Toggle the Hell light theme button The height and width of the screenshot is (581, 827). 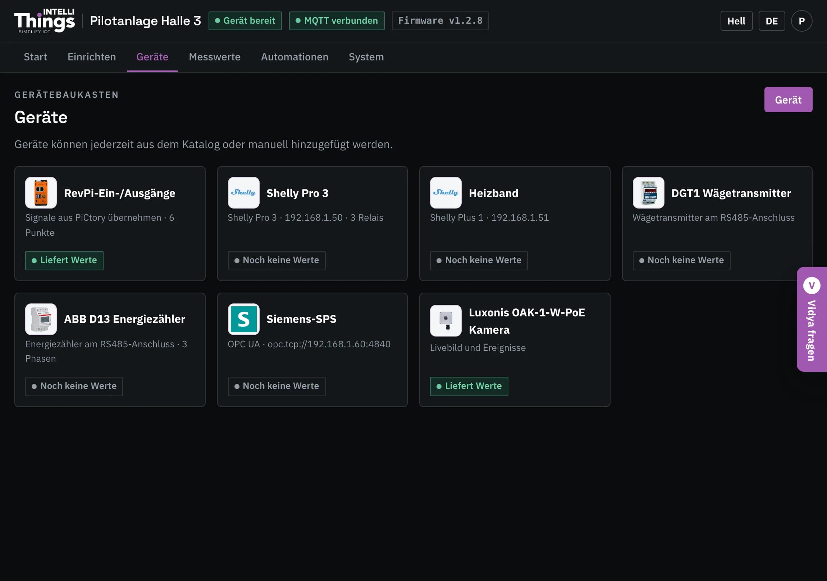pyautogui.click(x=736, y=21)
